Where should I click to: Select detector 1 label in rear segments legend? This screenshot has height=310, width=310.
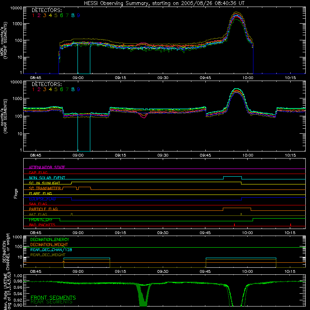click(x=33, y=90)
